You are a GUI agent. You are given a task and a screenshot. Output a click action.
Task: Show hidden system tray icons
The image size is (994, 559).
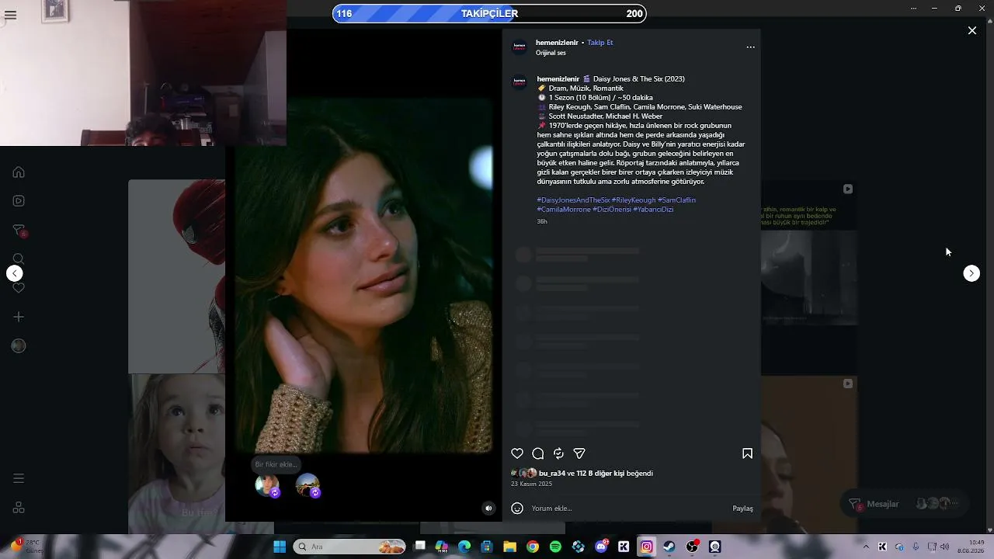[x=866, y=547]
